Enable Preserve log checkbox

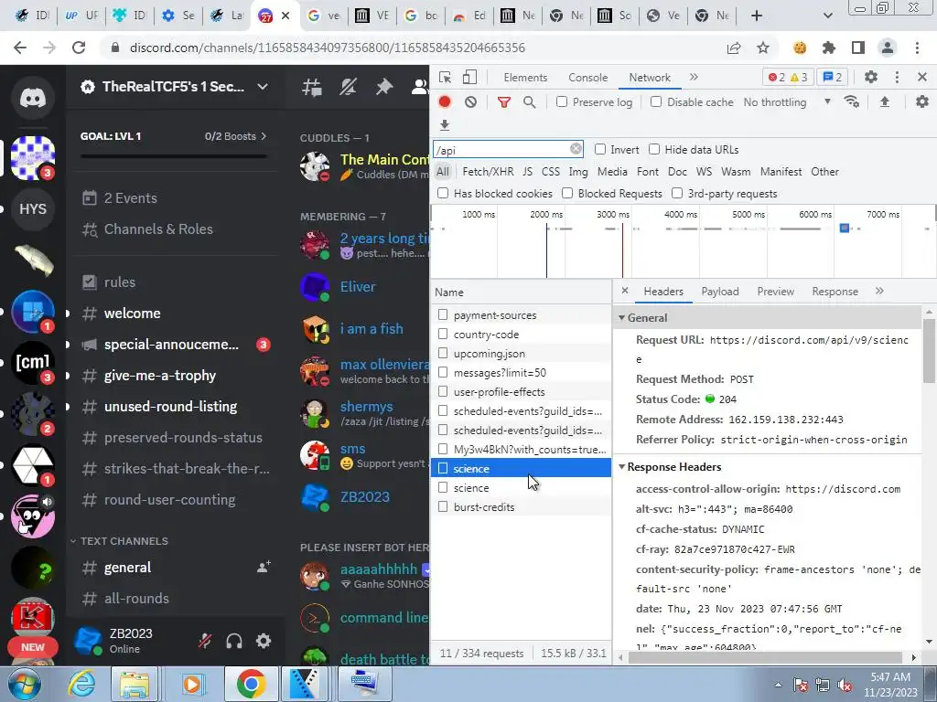click(x=562, y=102)
